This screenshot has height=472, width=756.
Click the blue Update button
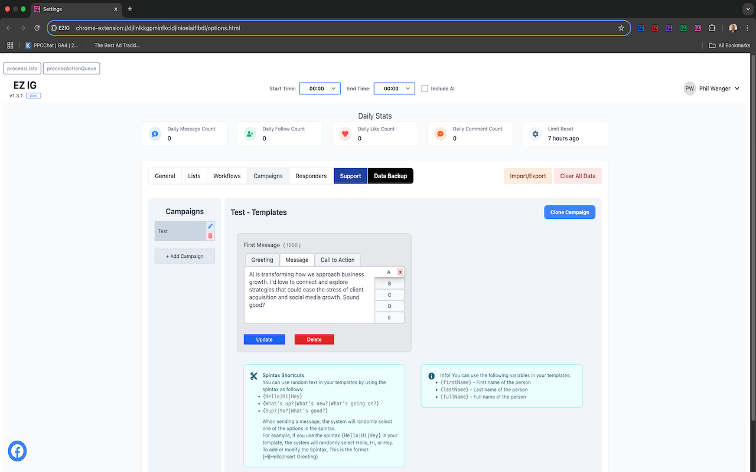tap(264, 339)
